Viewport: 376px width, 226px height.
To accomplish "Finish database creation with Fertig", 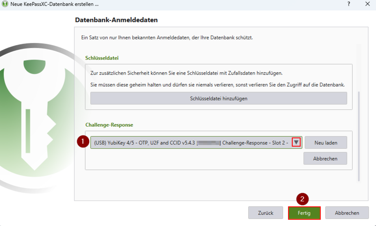I will (x=304, y=213).
